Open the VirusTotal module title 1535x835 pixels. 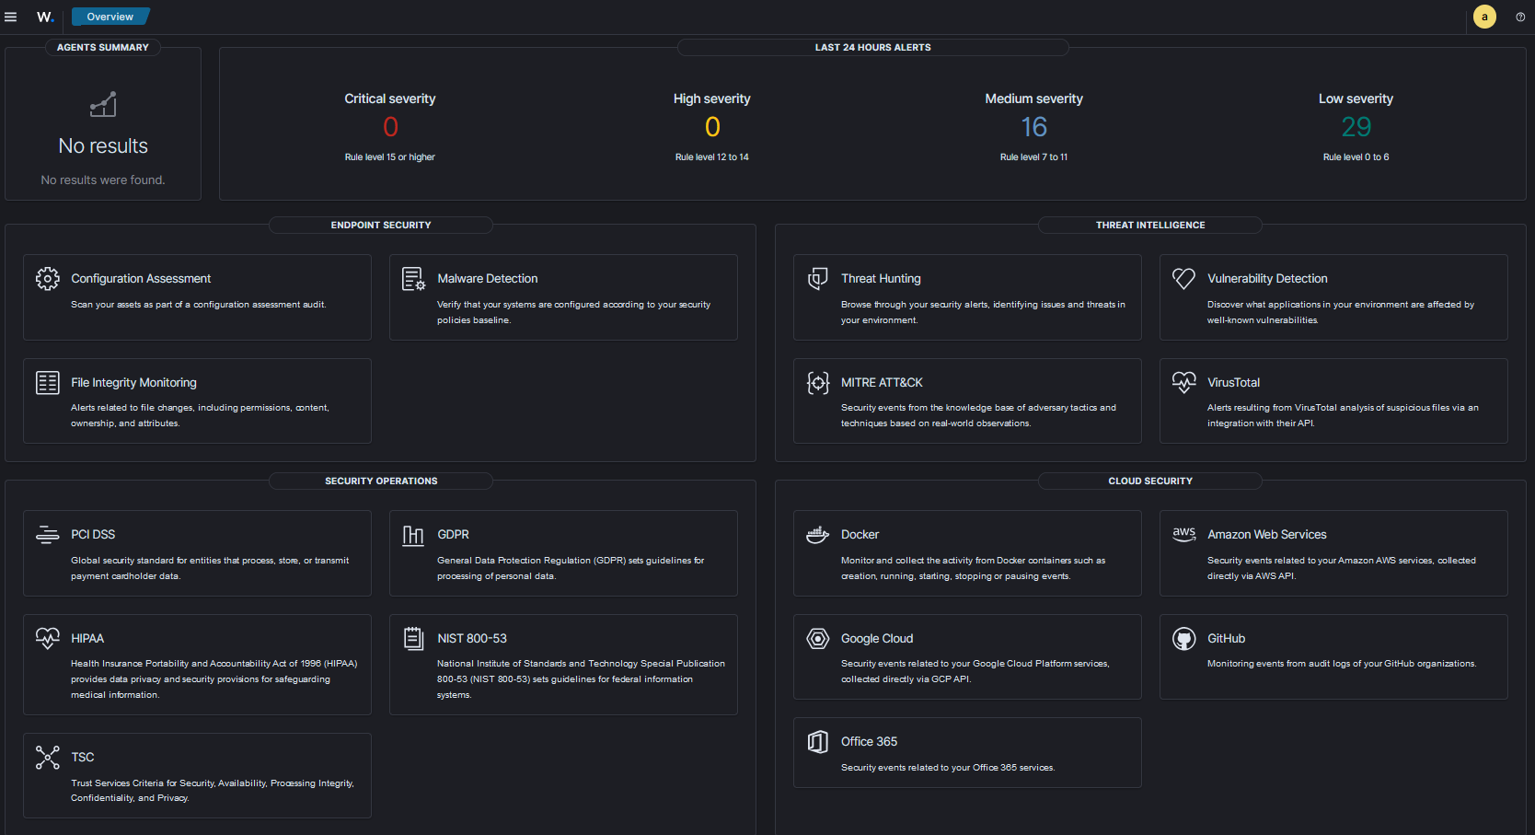[x=1233, y=383]
